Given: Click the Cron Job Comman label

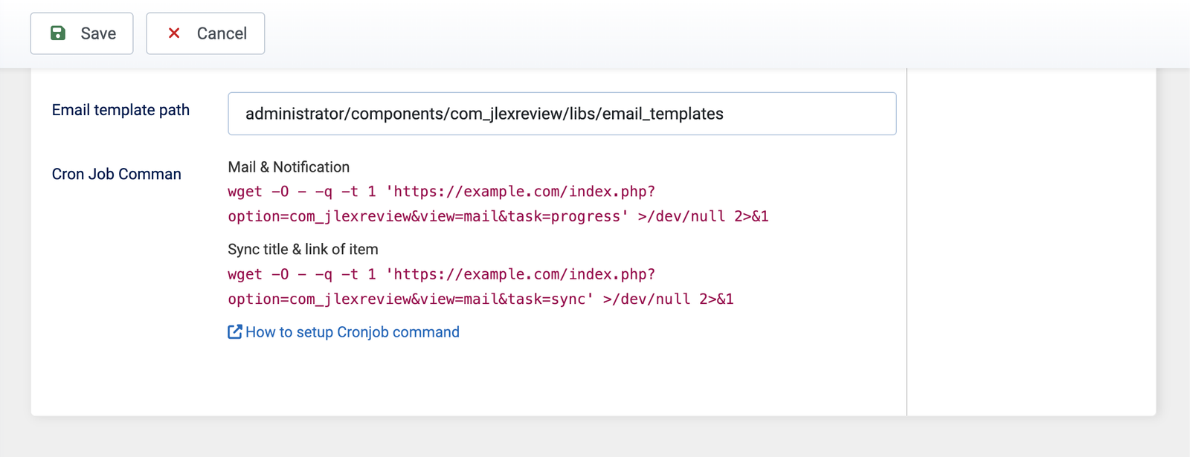Looking at the screenshot, I should tap(116, 174).
